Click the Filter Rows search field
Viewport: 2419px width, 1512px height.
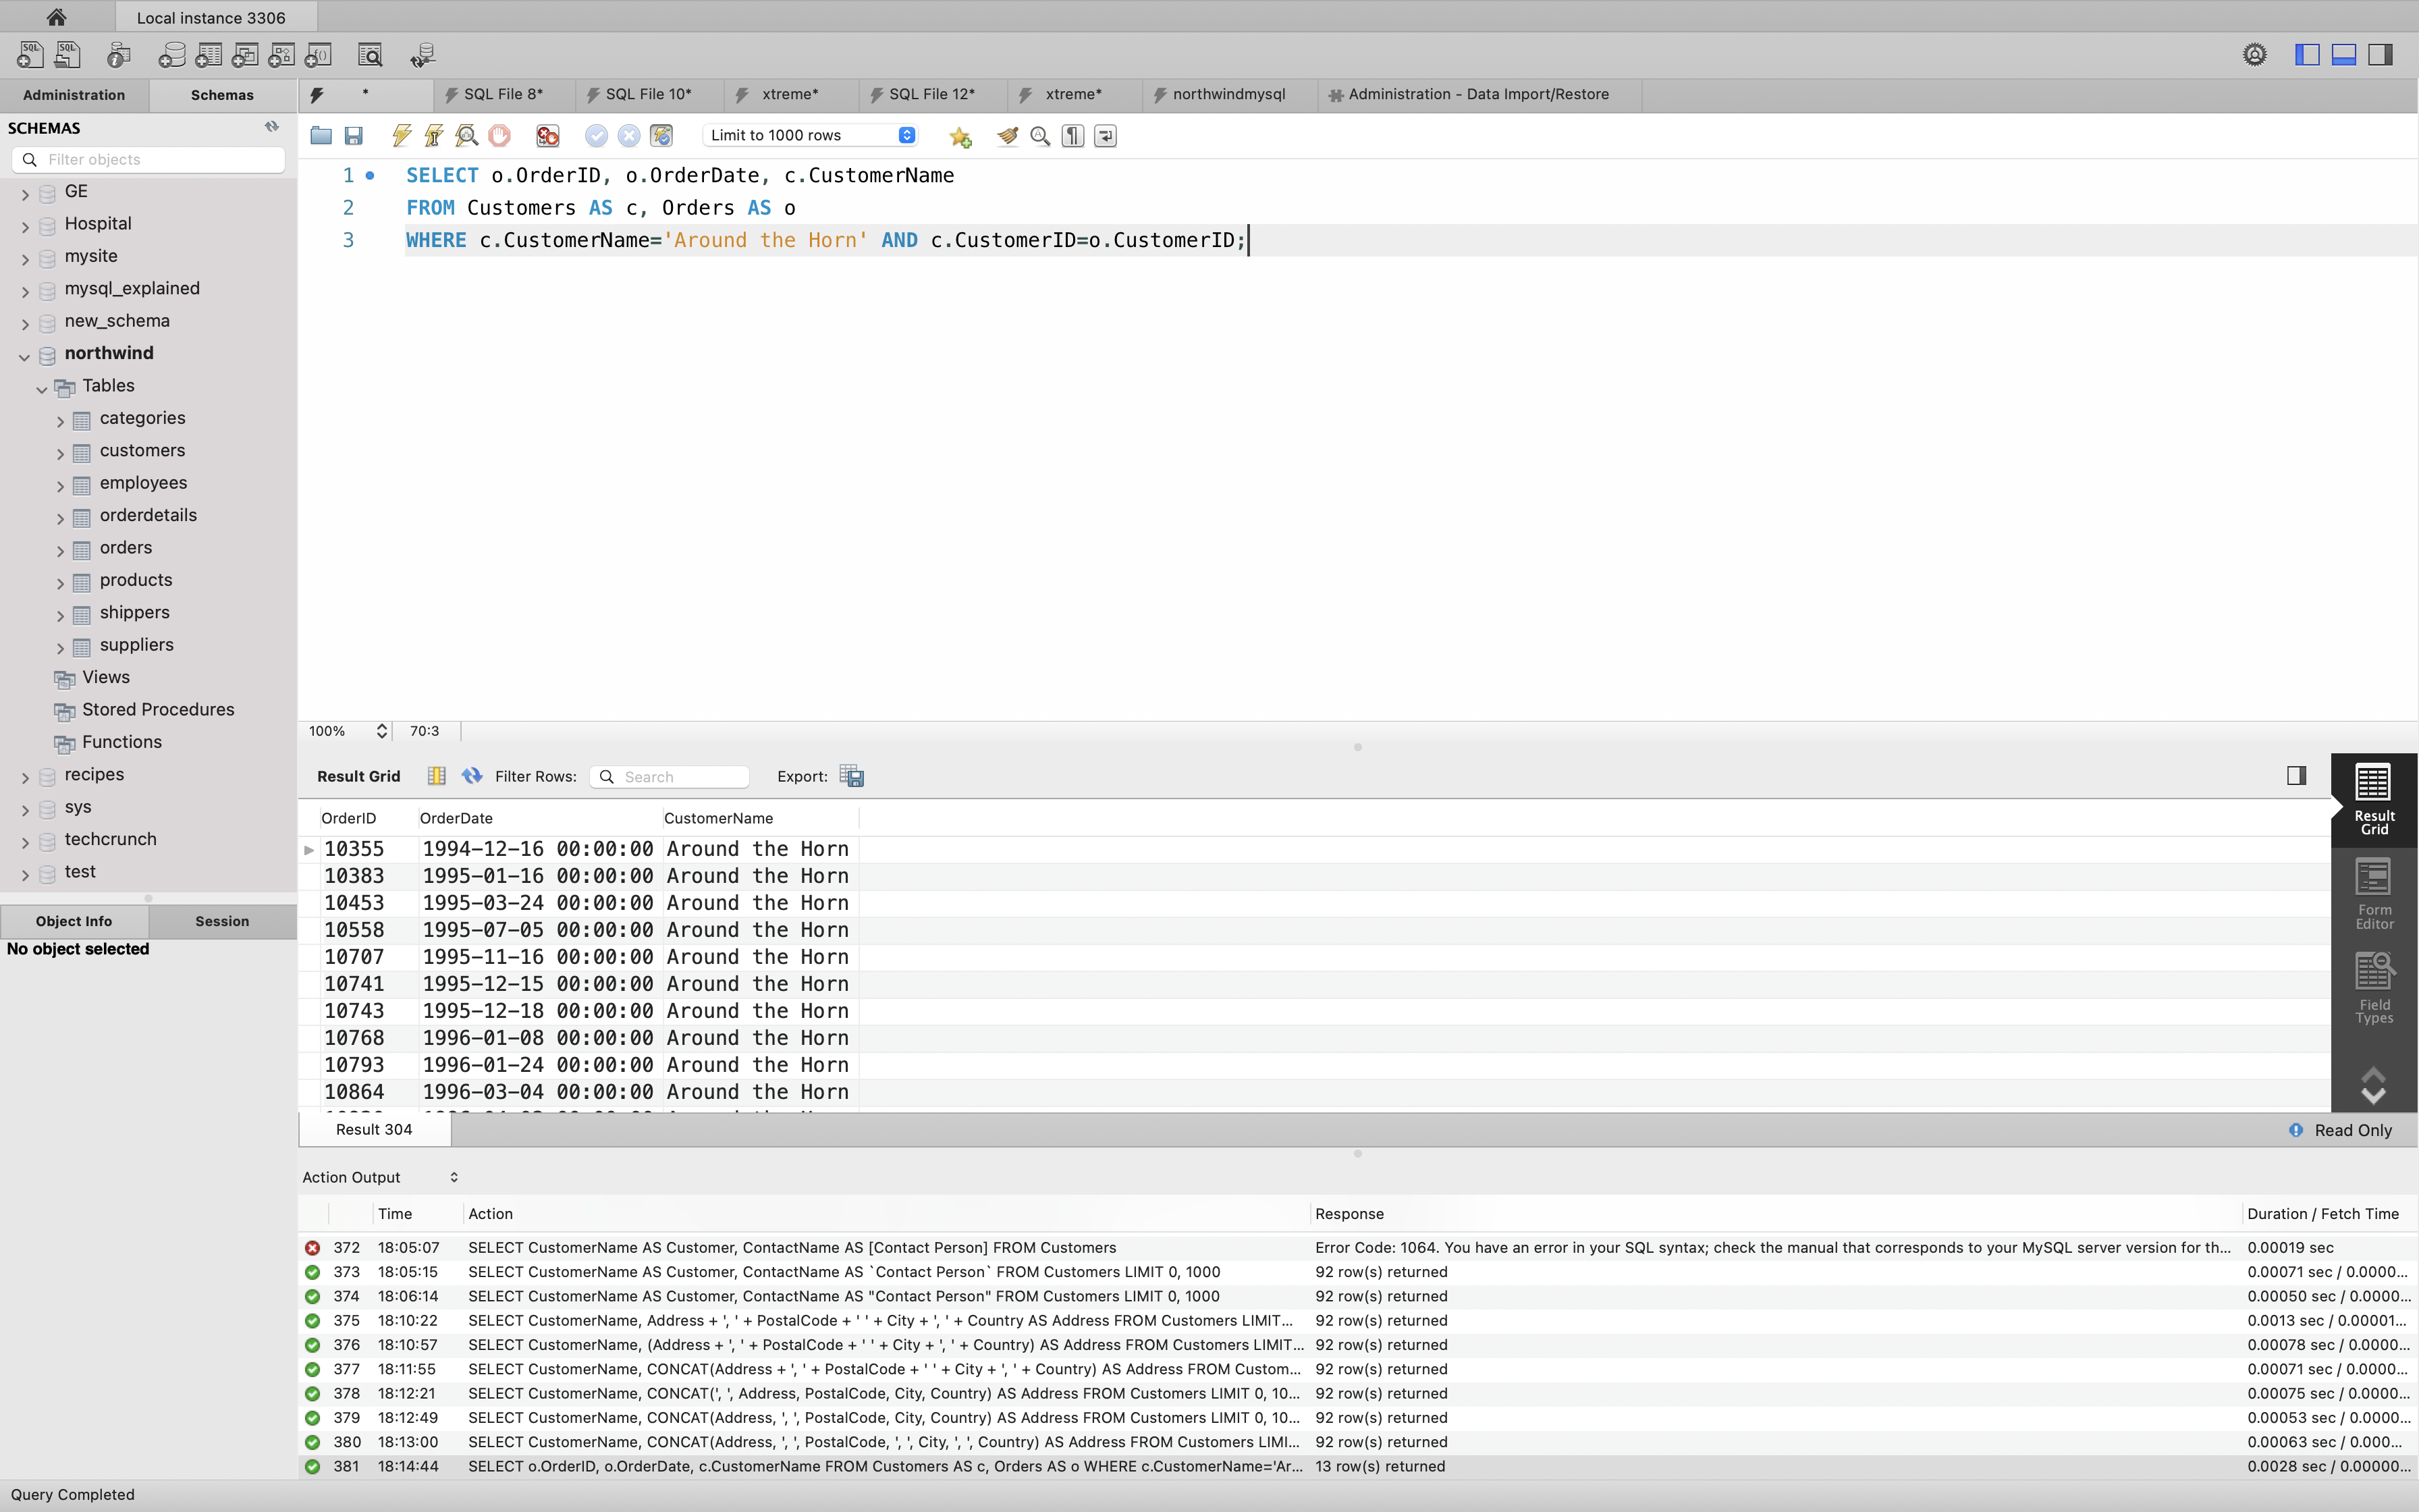(x=680, y=777)
